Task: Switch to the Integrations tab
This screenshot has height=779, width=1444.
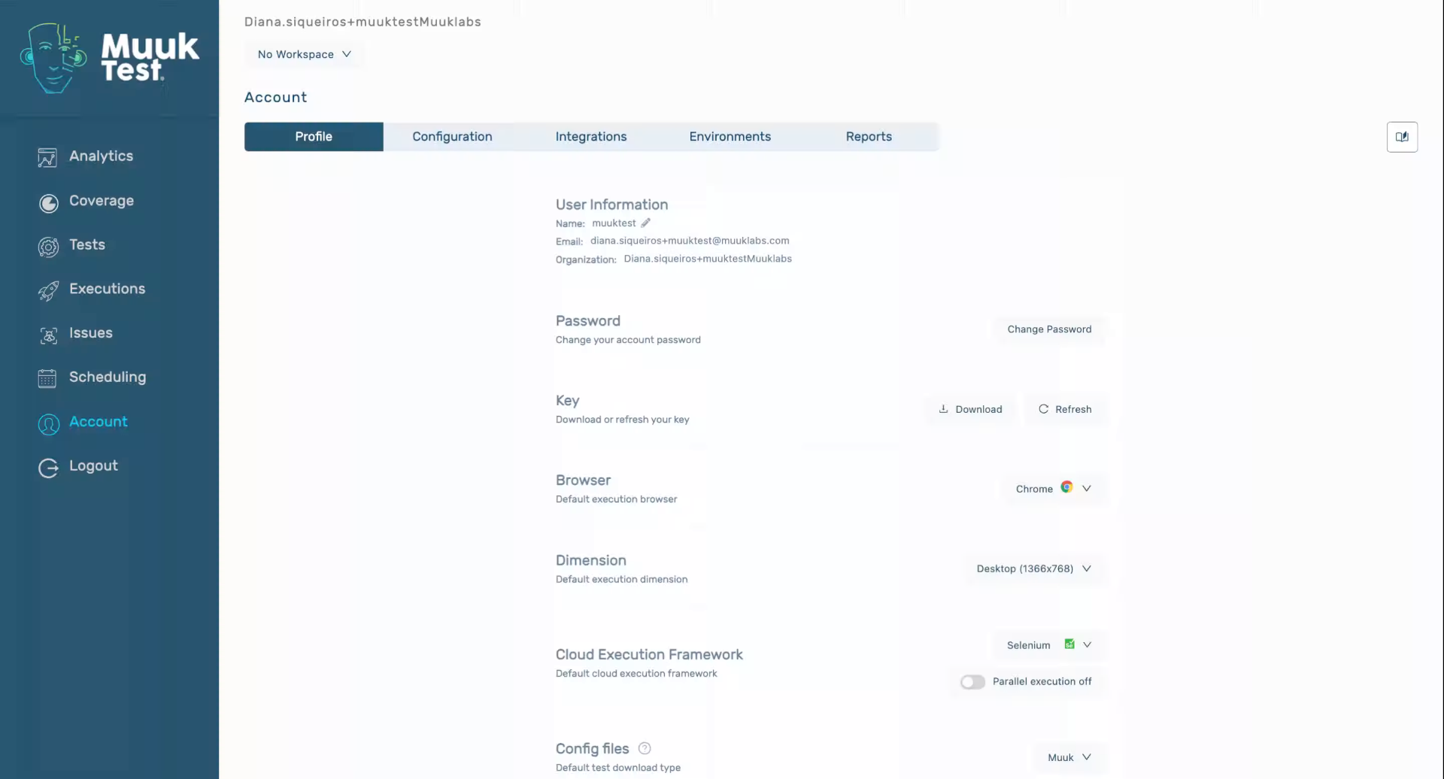Action: [591, 137]
